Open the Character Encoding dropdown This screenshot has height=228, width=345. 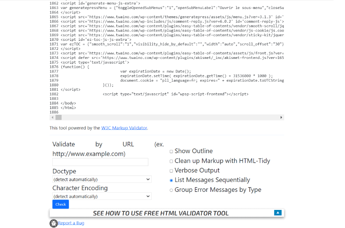pos(102,196)
